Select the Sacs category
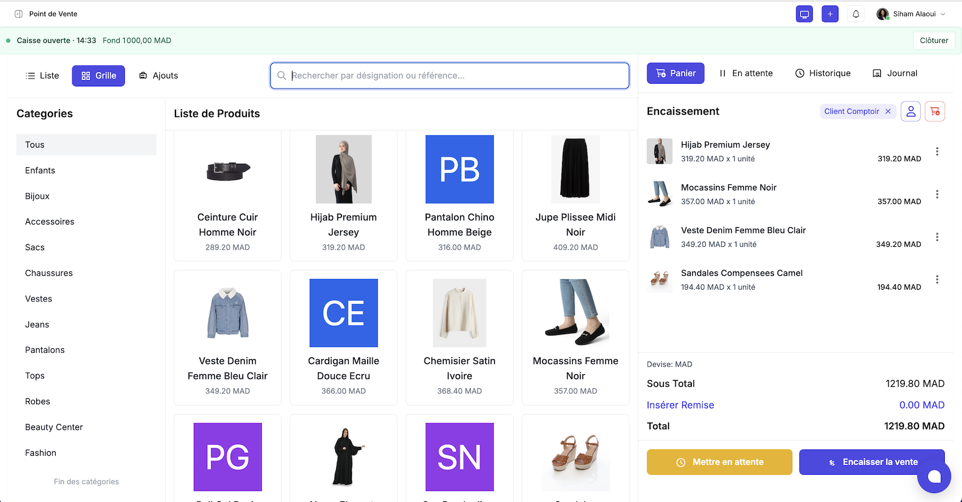This screenshot has height=502, width=962. 86,247
